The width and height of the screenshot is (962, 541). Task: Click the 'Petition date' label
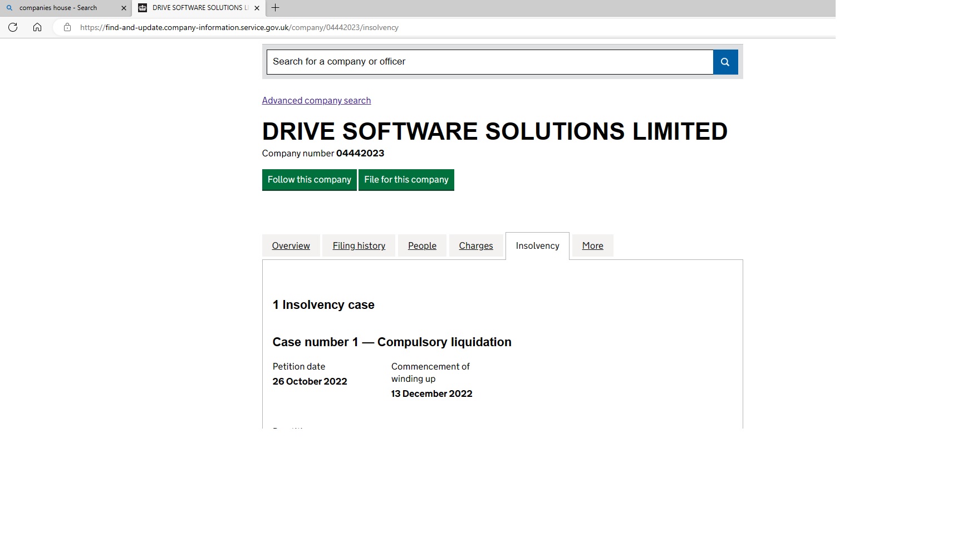(299, 366)
